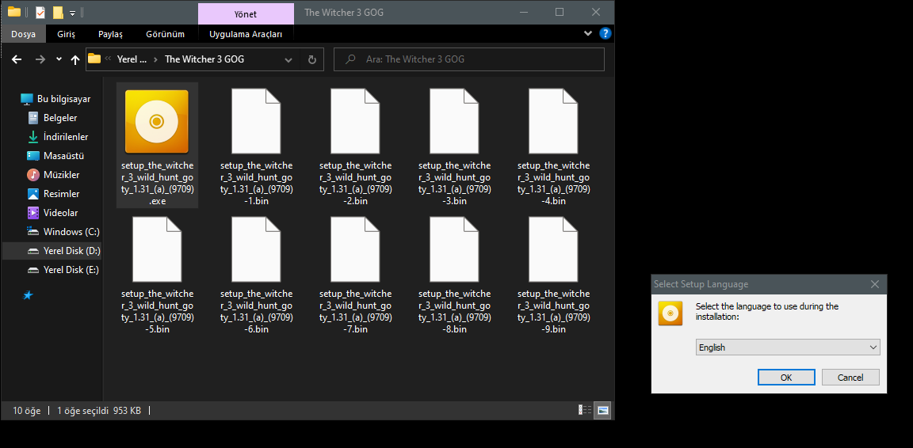
Task: Open Yerel Disk (E:) in sidebar
Action: coord(63,270)
